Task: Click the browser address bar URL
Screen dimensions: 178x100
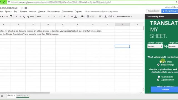Action: click(x=61, y=2)
